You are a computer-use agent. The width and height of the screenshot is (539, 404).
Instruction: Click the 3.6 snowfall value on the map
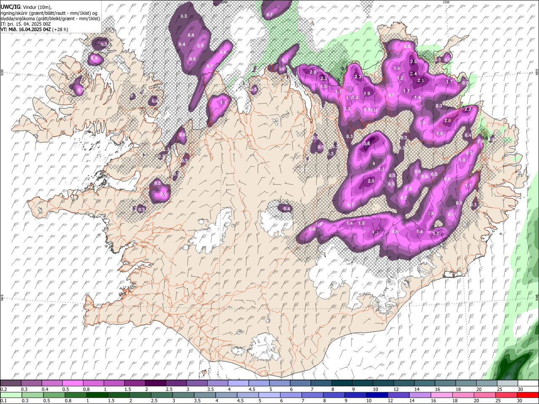pyautogui.click(x=367, y=144)
